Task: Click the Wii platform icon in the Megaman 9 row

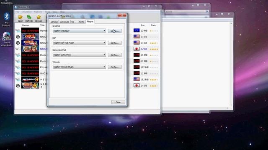Action: 18,80
